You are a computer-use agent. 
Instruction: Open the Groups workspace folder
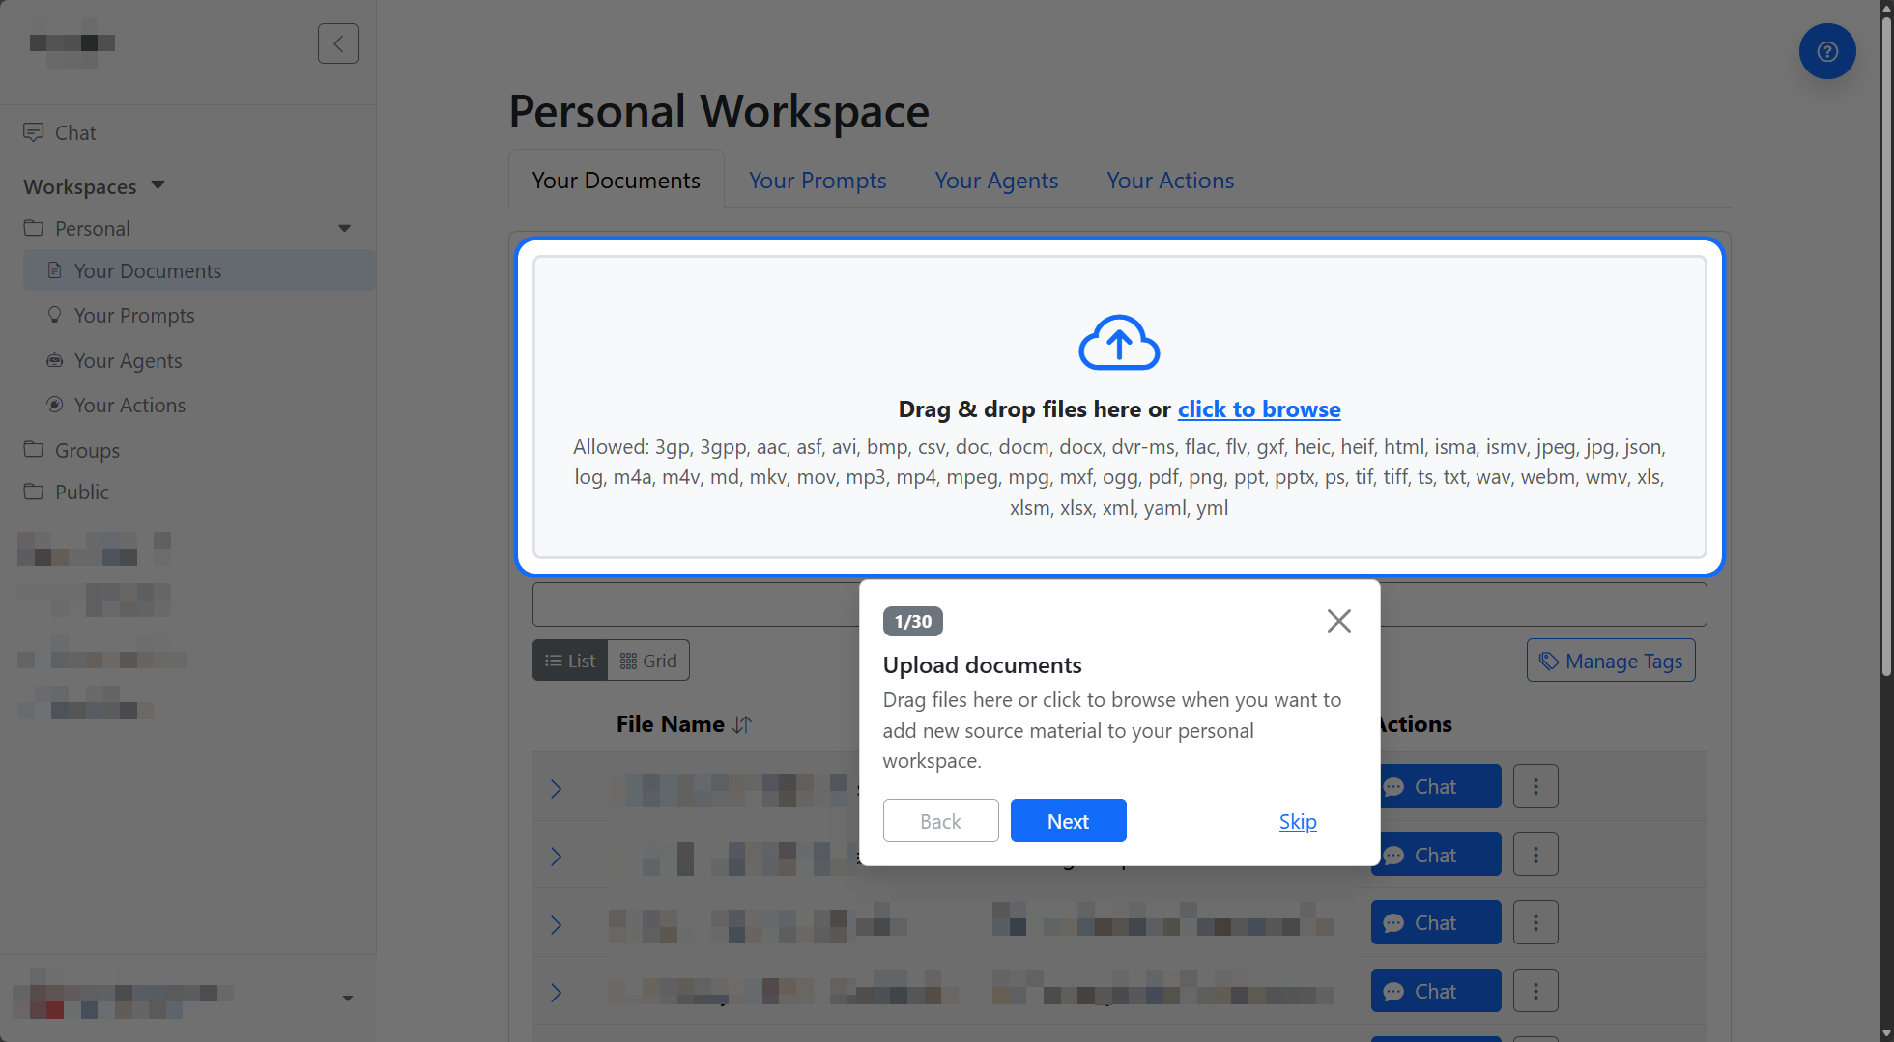(86, 450)
